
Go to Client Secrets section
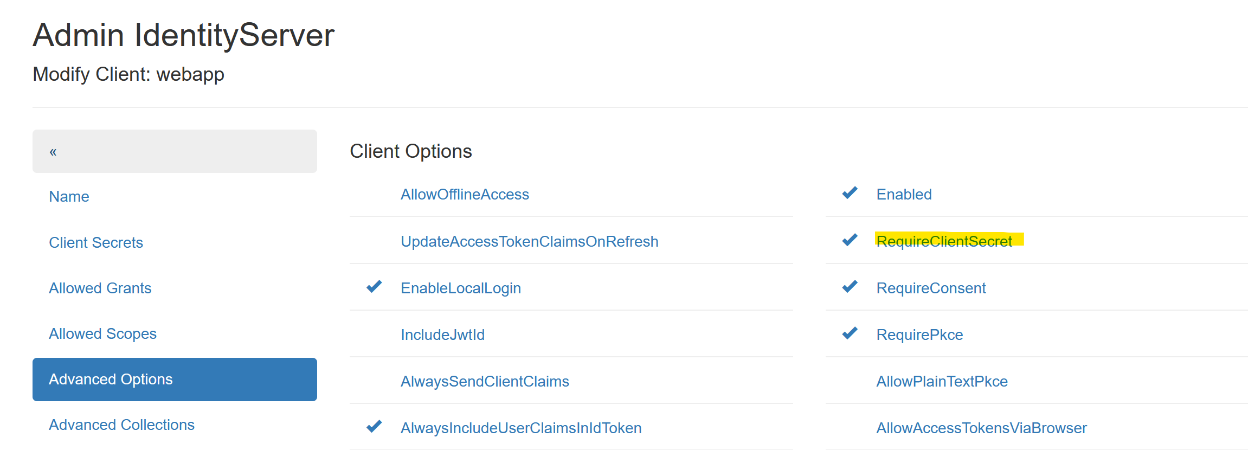96,243
